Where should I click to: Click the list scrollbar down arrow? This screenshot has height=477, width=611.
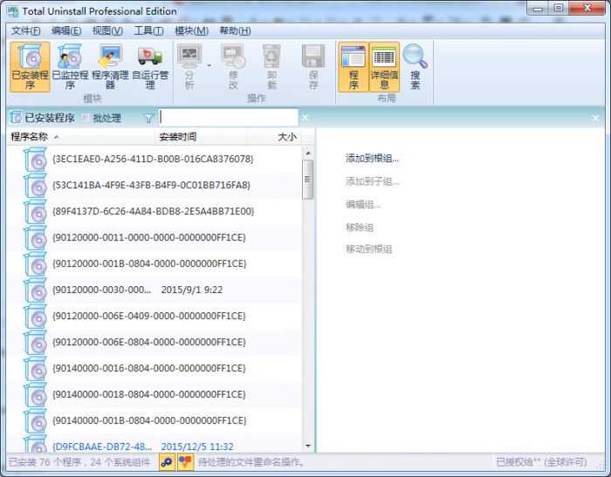coord(308,446)
